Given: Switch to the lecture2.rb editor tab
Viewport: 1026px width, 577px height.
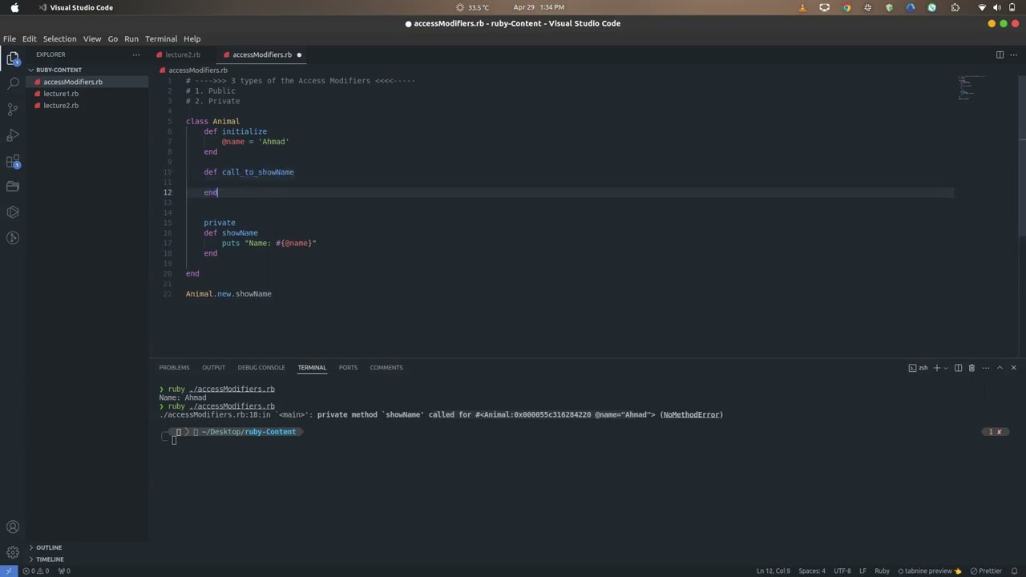Looking at the screenshot, I should [x=182, y=54].
